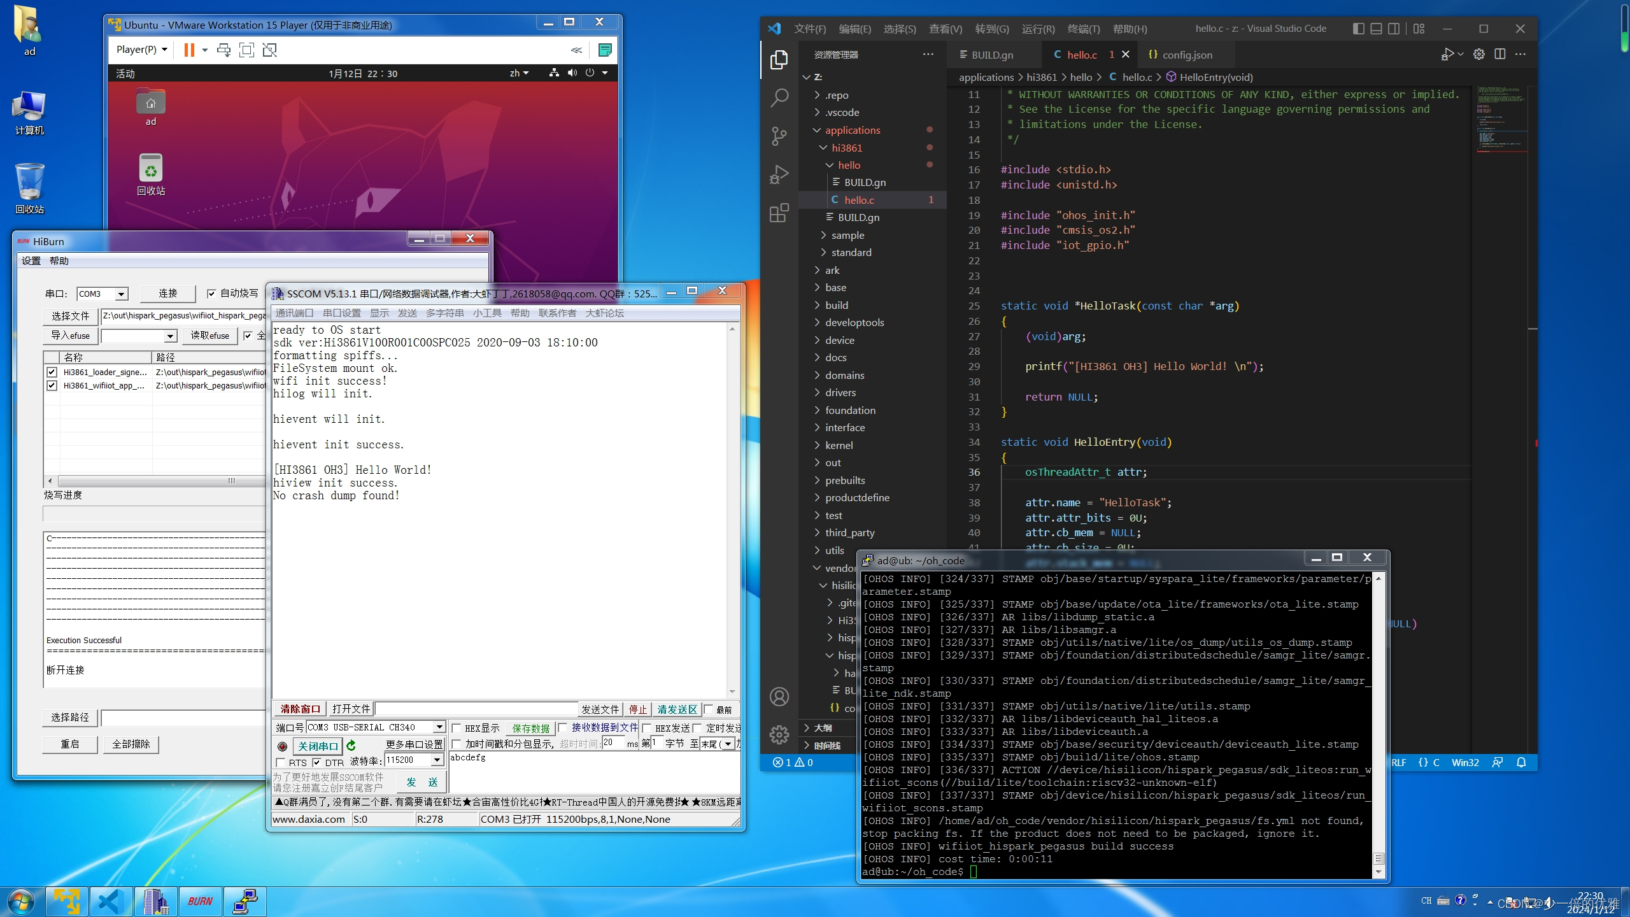
Task: Click the VMware pause virtual machine icon
Action: point(189,50)
